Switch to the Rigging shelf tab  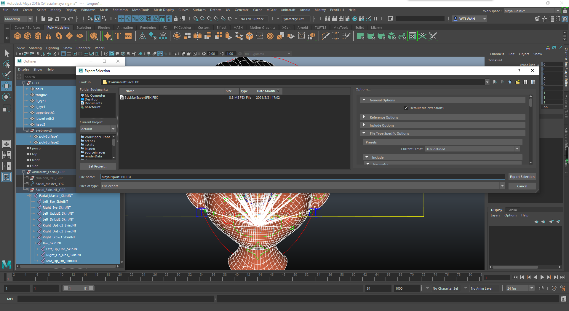click(104, 28)
